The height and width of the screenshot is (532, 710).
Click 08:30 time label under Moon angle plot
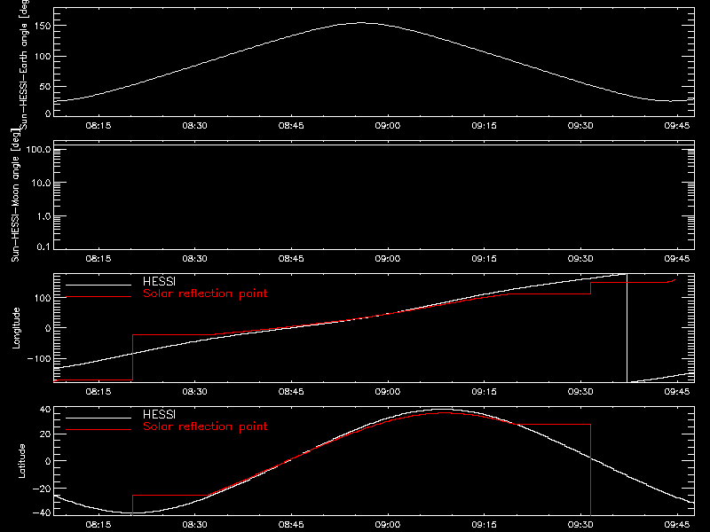coord(194,258)
